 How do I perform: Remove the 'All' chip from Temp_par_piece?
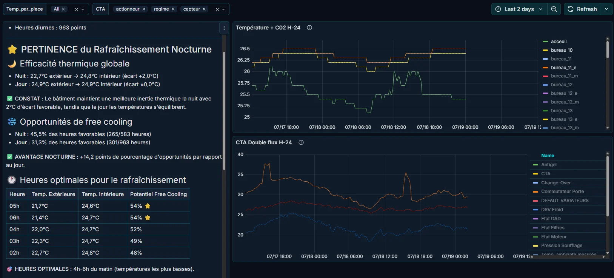[x=63, y=9]
